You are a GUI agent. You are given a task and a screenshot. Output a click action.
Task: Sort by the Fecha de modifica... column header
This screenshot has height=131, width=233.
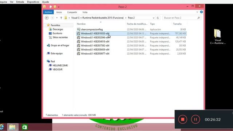[137, 24]
